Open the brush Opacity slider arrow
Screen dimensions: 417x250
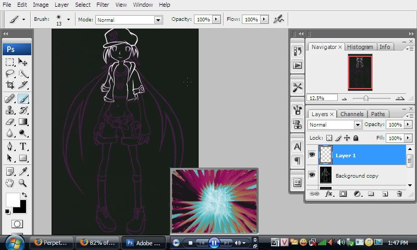216,19
